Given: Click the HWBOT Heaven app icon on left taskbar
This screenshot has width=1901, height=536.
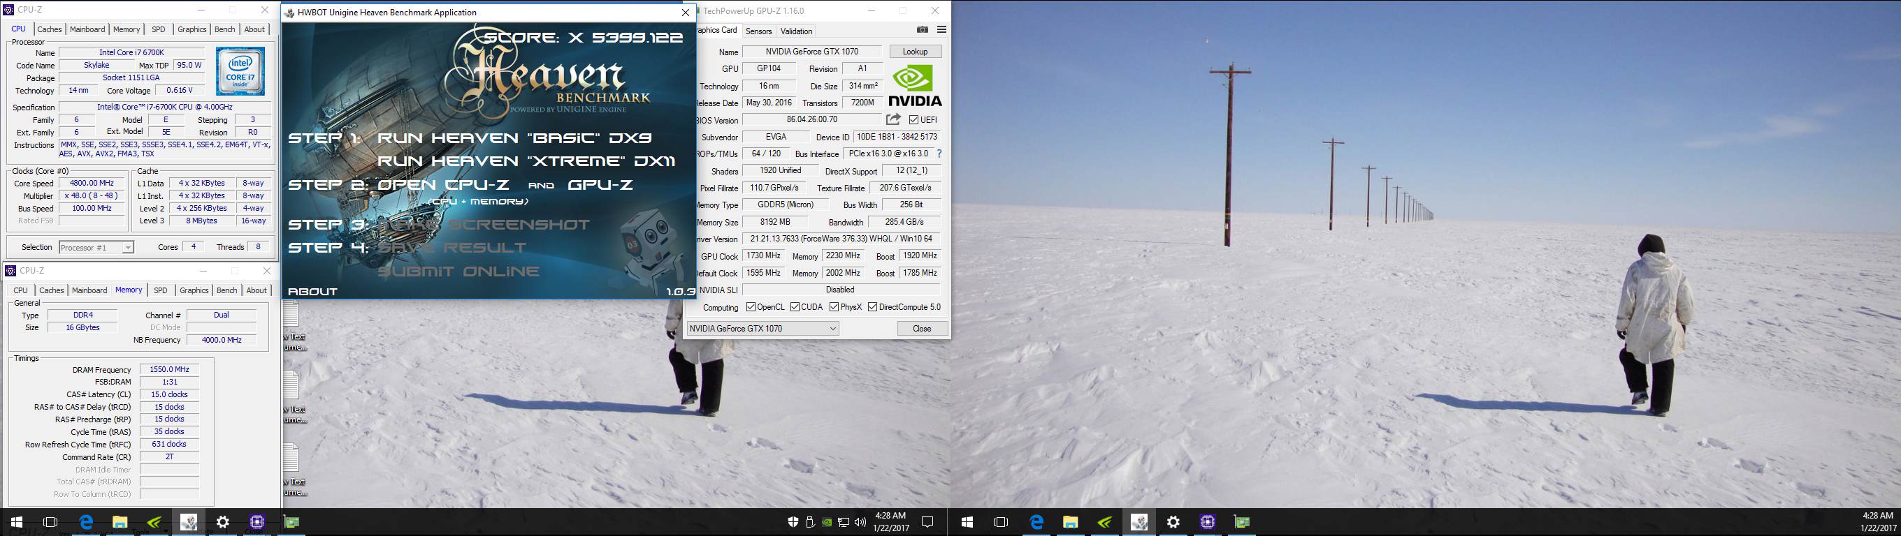Looking at the screenshot, I should 188,522.
